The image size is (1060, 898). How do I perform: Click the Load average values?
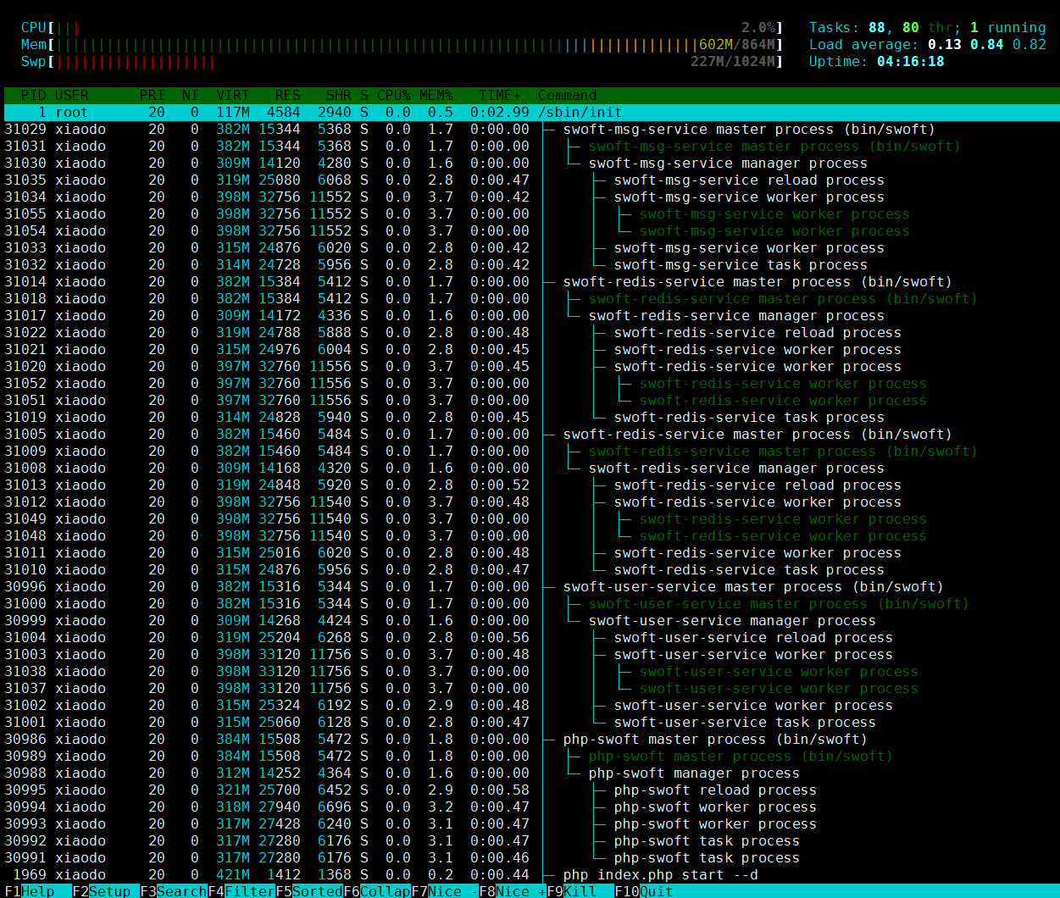pyautogui.click(x=987, y=44)
